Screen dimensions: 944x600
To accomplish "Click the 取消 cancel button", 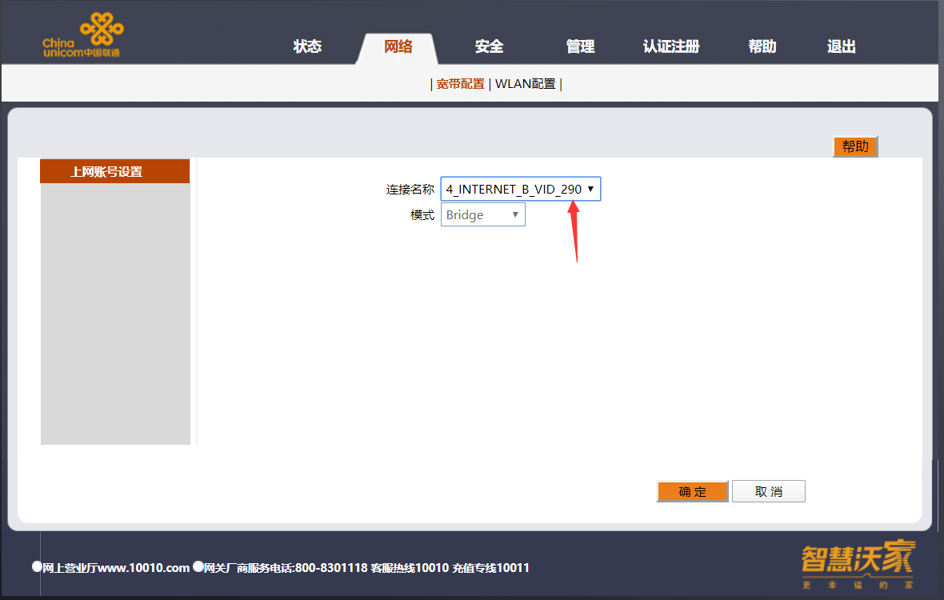I will coord(768,491).
